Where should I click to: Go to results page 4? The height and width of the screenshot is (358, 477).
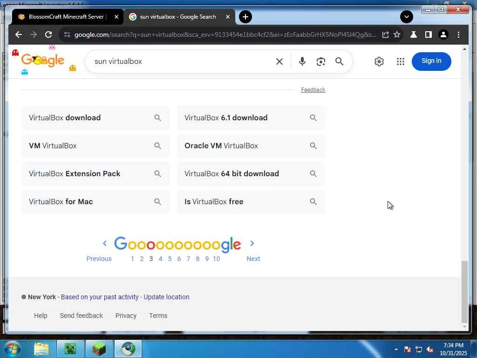coord(160,259)
